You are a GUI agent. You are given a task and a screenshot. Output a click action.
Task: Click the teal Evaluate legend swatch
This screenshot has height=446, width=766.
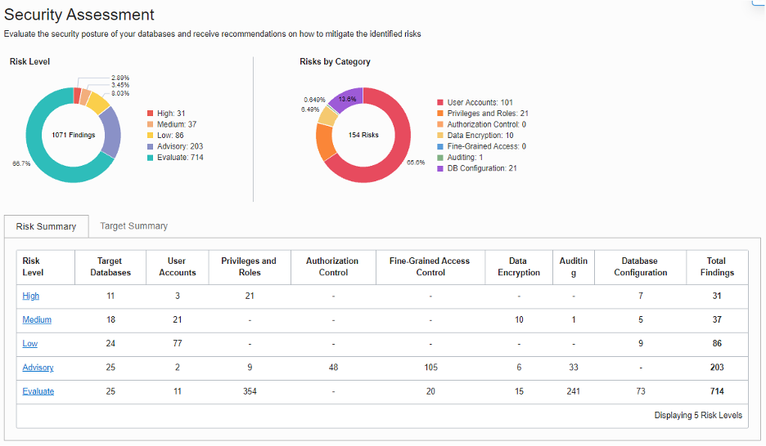point(151,158)
